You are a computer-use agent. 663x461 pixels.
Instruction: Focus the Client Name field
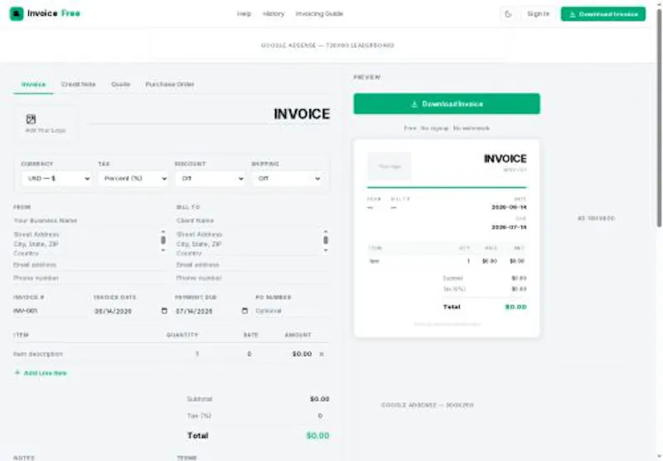pos(253,220)
